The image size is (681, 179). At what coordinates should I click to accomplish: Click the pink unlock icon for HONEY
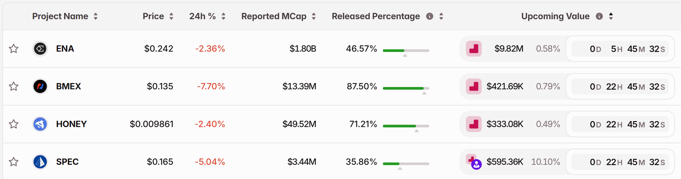pyautogui.click(x=474, y=124)
